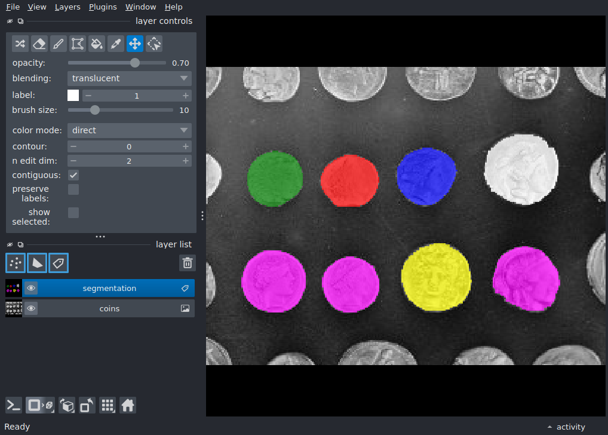Image resolution: width=608 pixels, height=435 pixels.
Task: Click the panel splitter handle beside canvas
Action: [202, 216]
